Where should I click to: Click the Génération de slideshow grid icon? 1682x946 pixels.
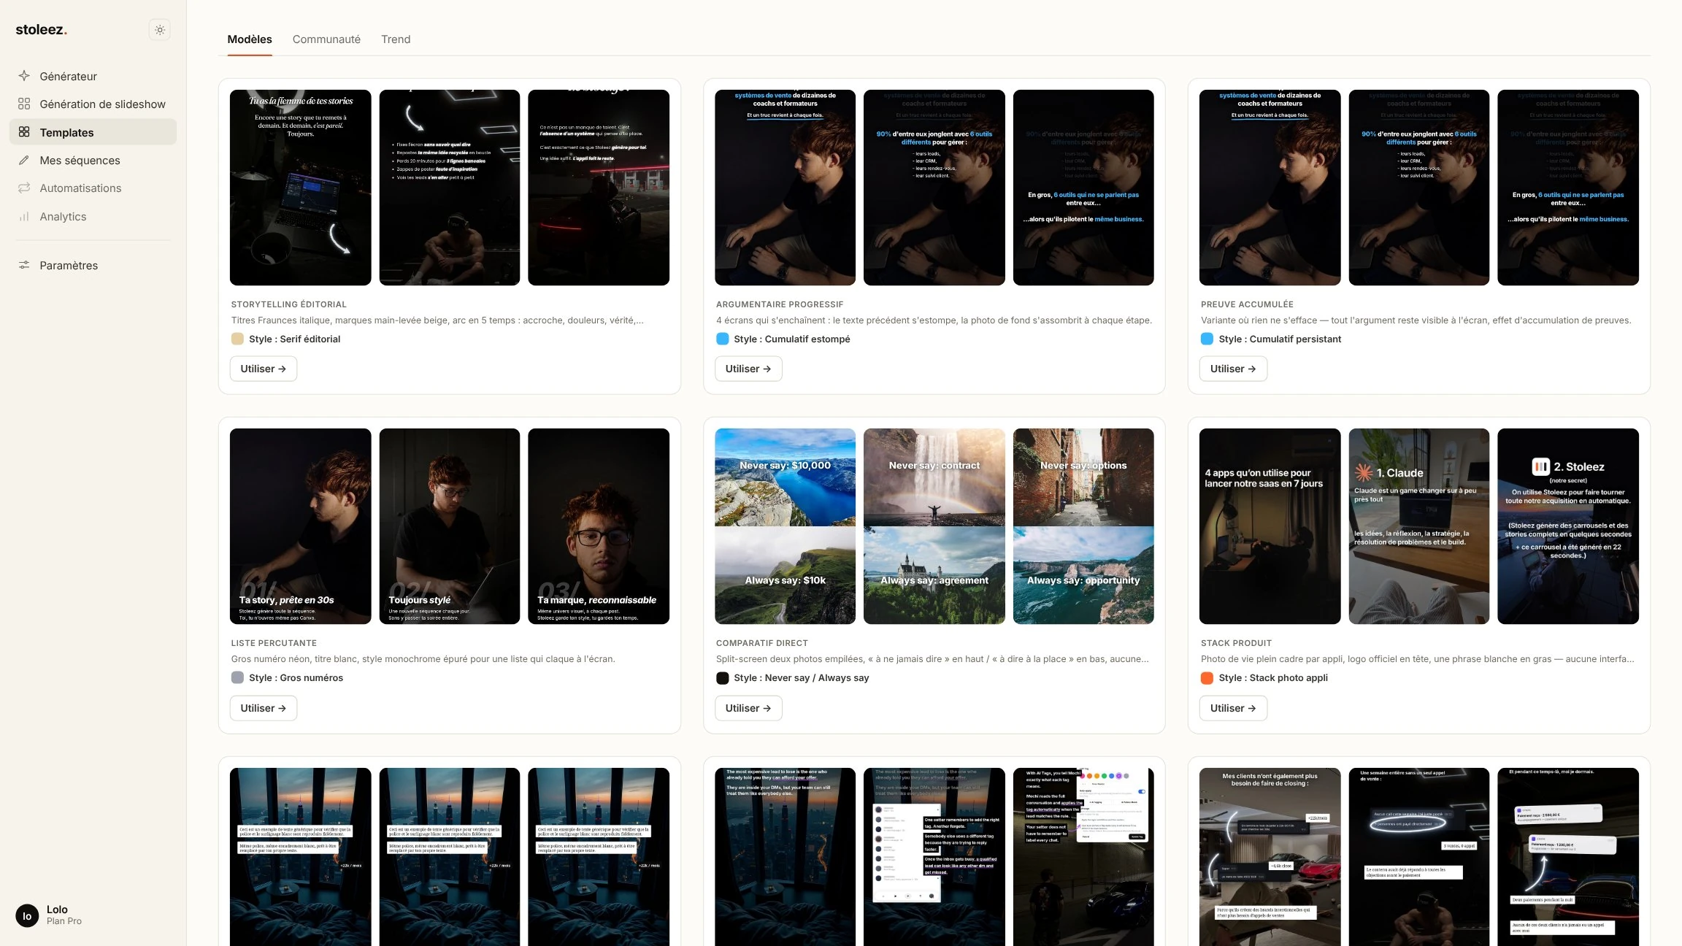tap(24, 104)
